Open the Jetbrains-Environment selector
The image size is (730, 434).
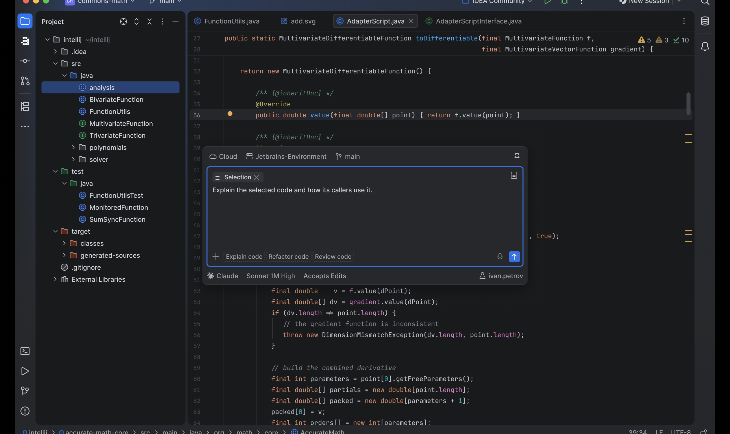(286, 157)
